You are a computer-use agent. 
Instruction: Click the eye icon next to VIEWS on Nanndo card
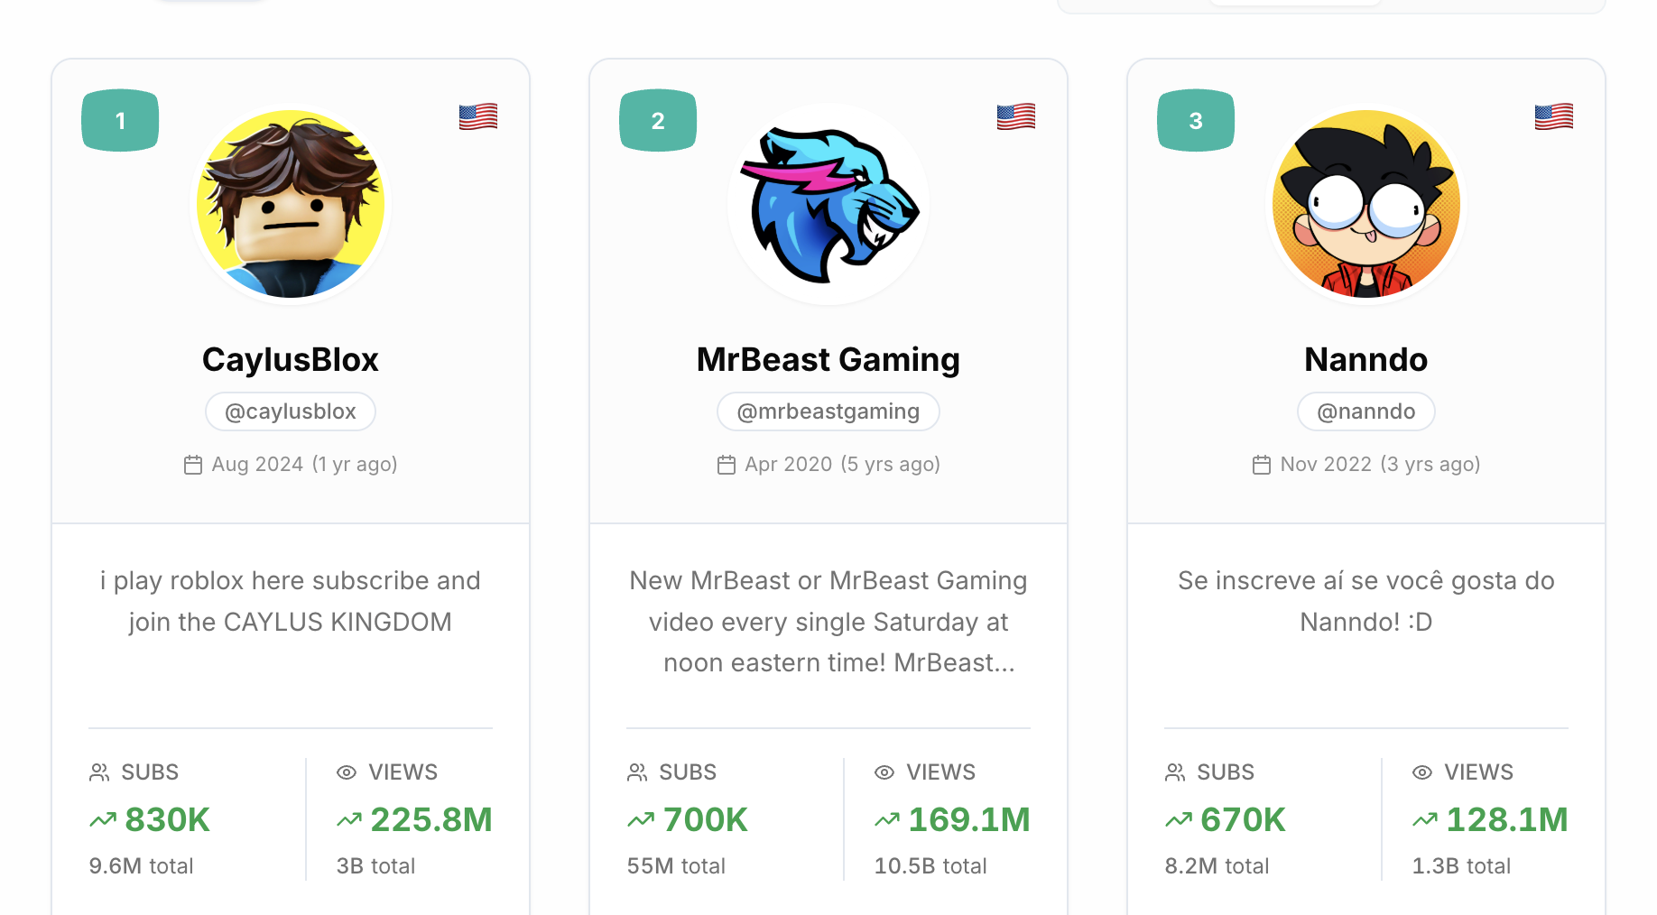[1421, 772]
